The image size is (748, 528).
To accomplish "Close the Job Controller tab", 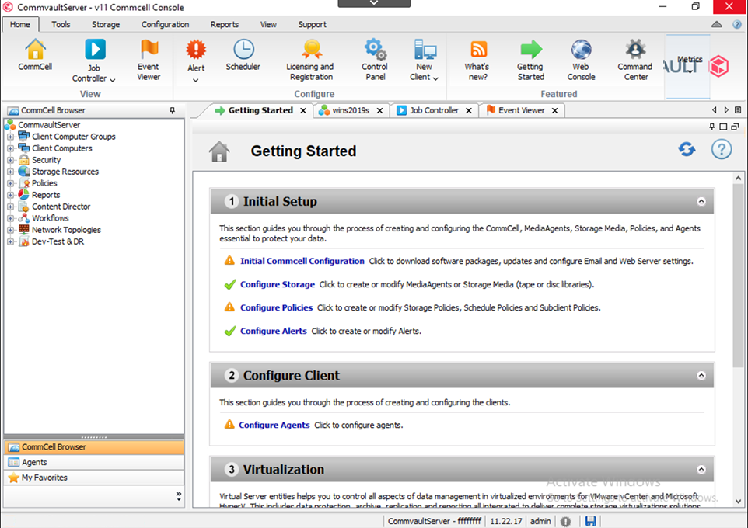I will click(x=469, y=110).
